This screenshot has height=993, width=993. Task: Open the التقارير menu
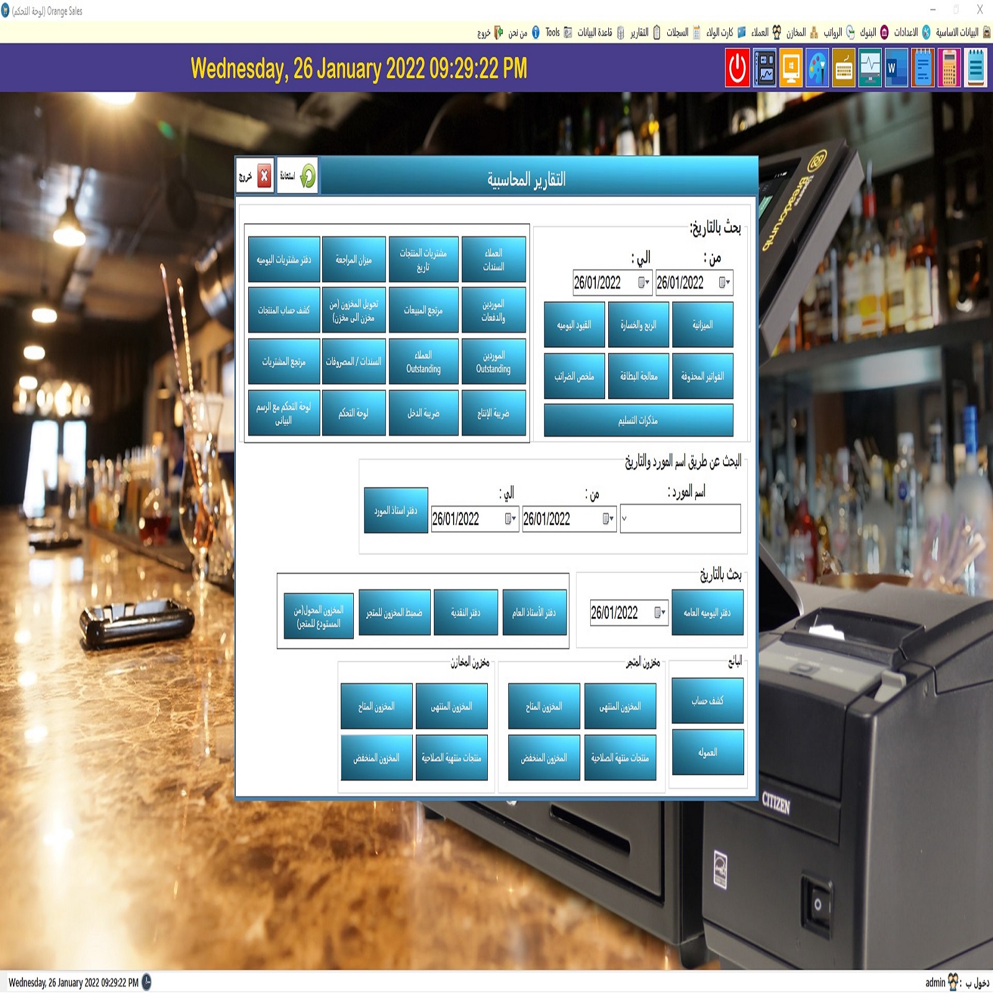click(x=639, y=32)
